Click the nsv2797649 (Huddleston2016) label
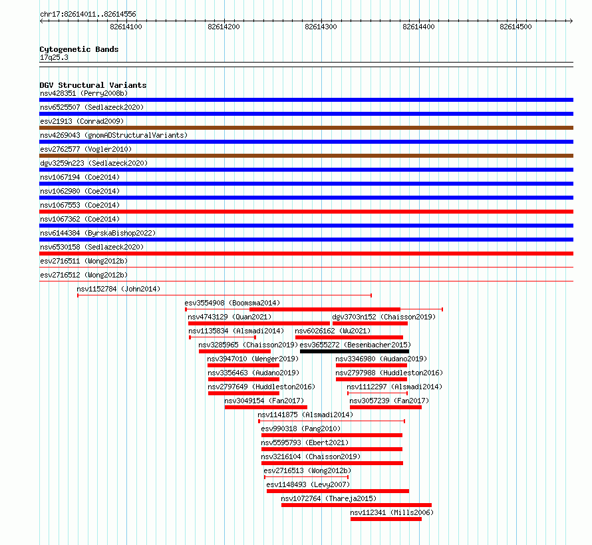Screen dimensions: 592x545 point(261,387)
